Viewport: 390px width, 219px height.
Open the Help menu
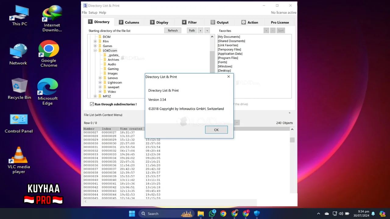(x=102, y=12)
